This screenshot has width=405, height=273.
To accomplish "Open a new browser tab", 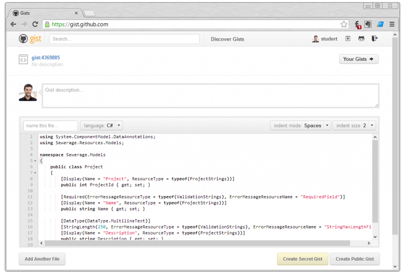I will [90, 13].
